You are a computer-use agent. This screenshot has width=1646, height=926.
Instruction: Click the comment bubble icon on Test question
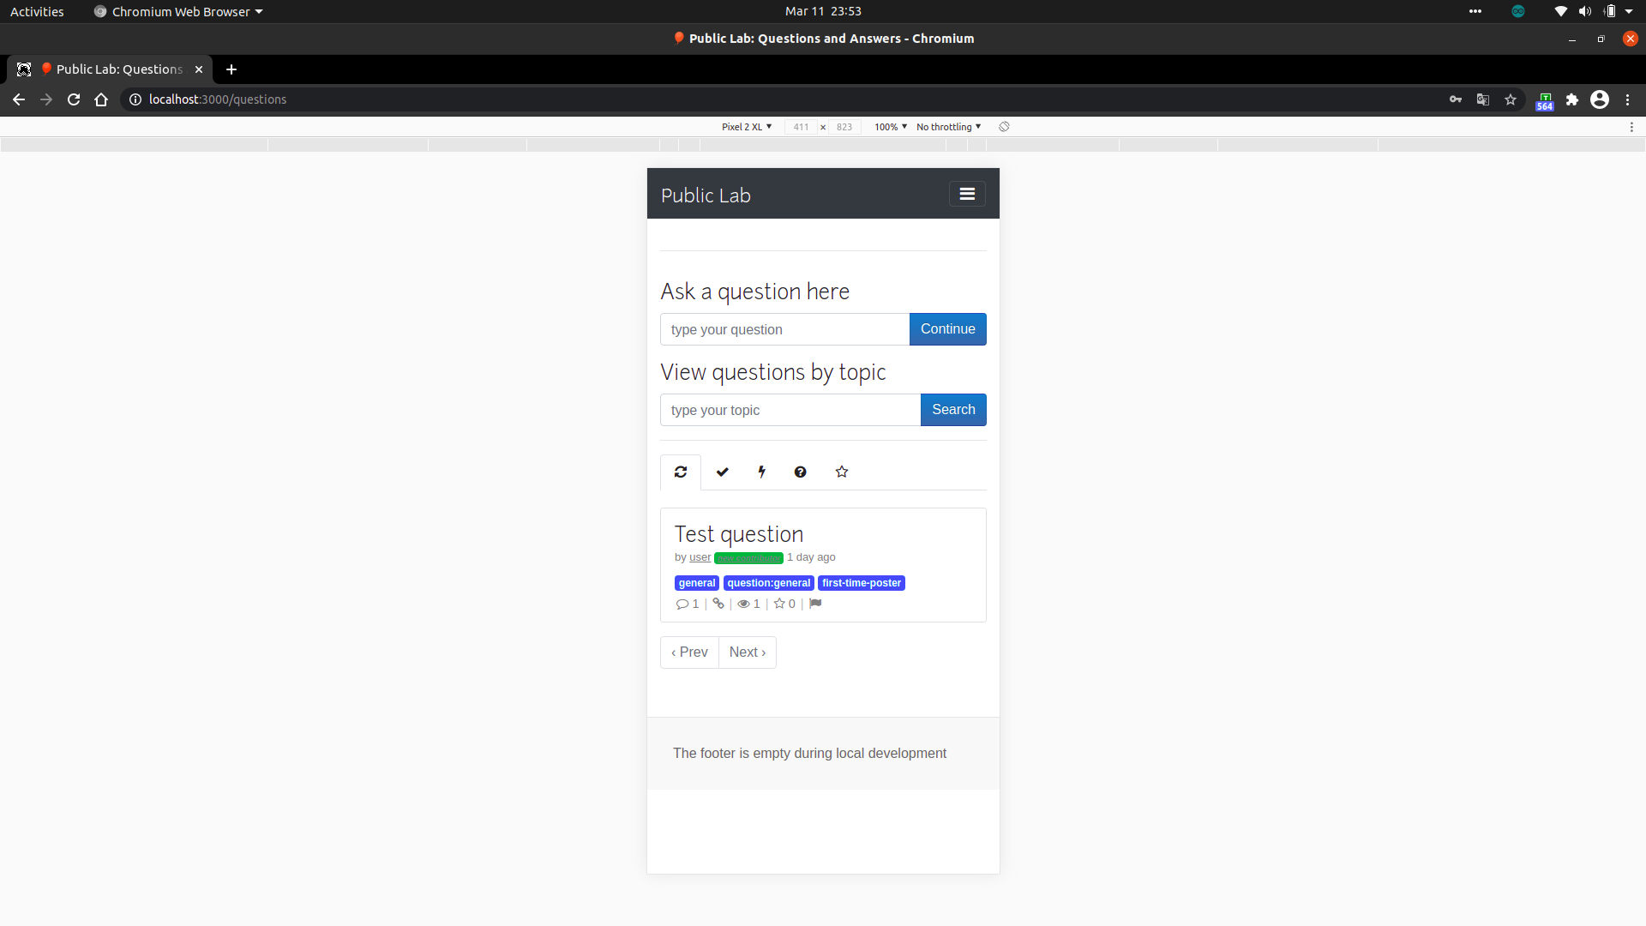point(682,604)
